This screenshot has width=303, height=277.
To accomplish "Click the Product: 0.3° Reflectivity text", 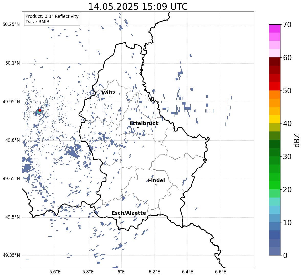I will tap(52, 16).
